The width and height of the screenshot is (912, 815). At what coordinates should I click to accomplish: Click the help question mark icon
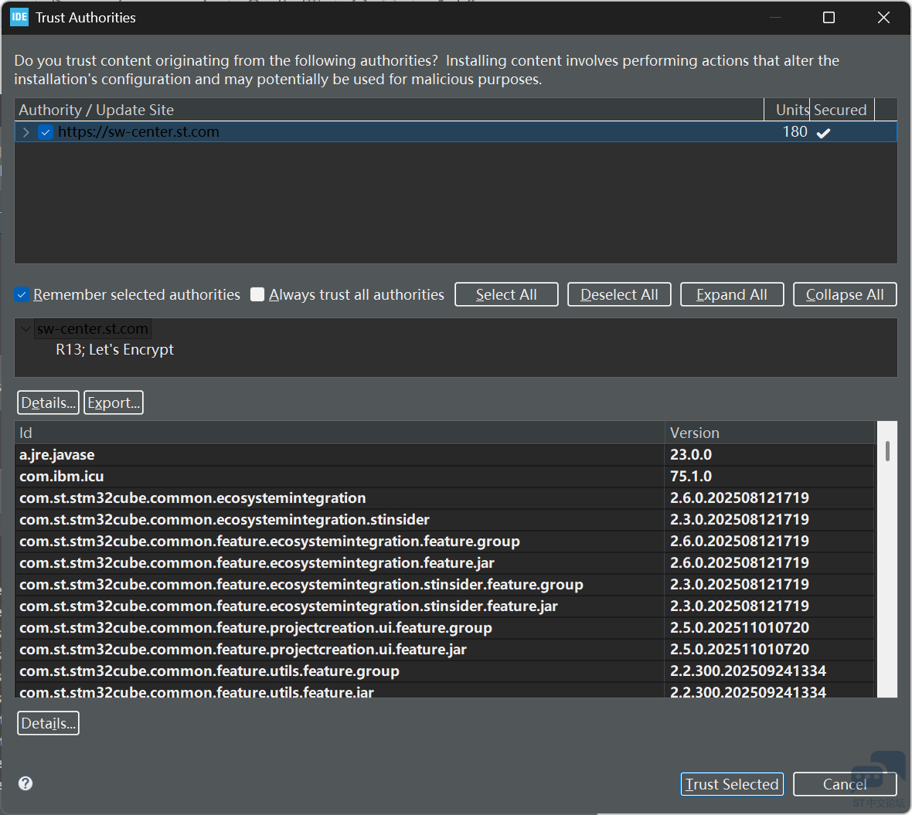pos(26,783)
